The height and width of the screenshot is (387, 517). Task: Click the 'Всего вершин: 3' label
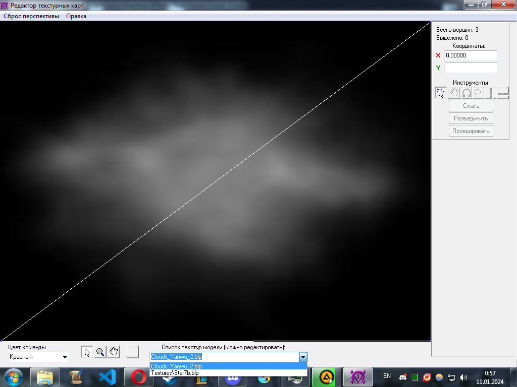[x=457, y=30]
